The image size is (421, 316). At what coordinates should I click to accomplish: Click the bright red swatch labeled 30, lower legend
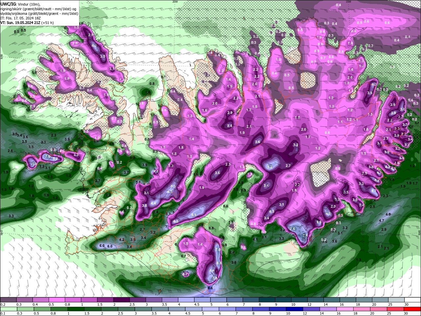click(x=413, y=309)
